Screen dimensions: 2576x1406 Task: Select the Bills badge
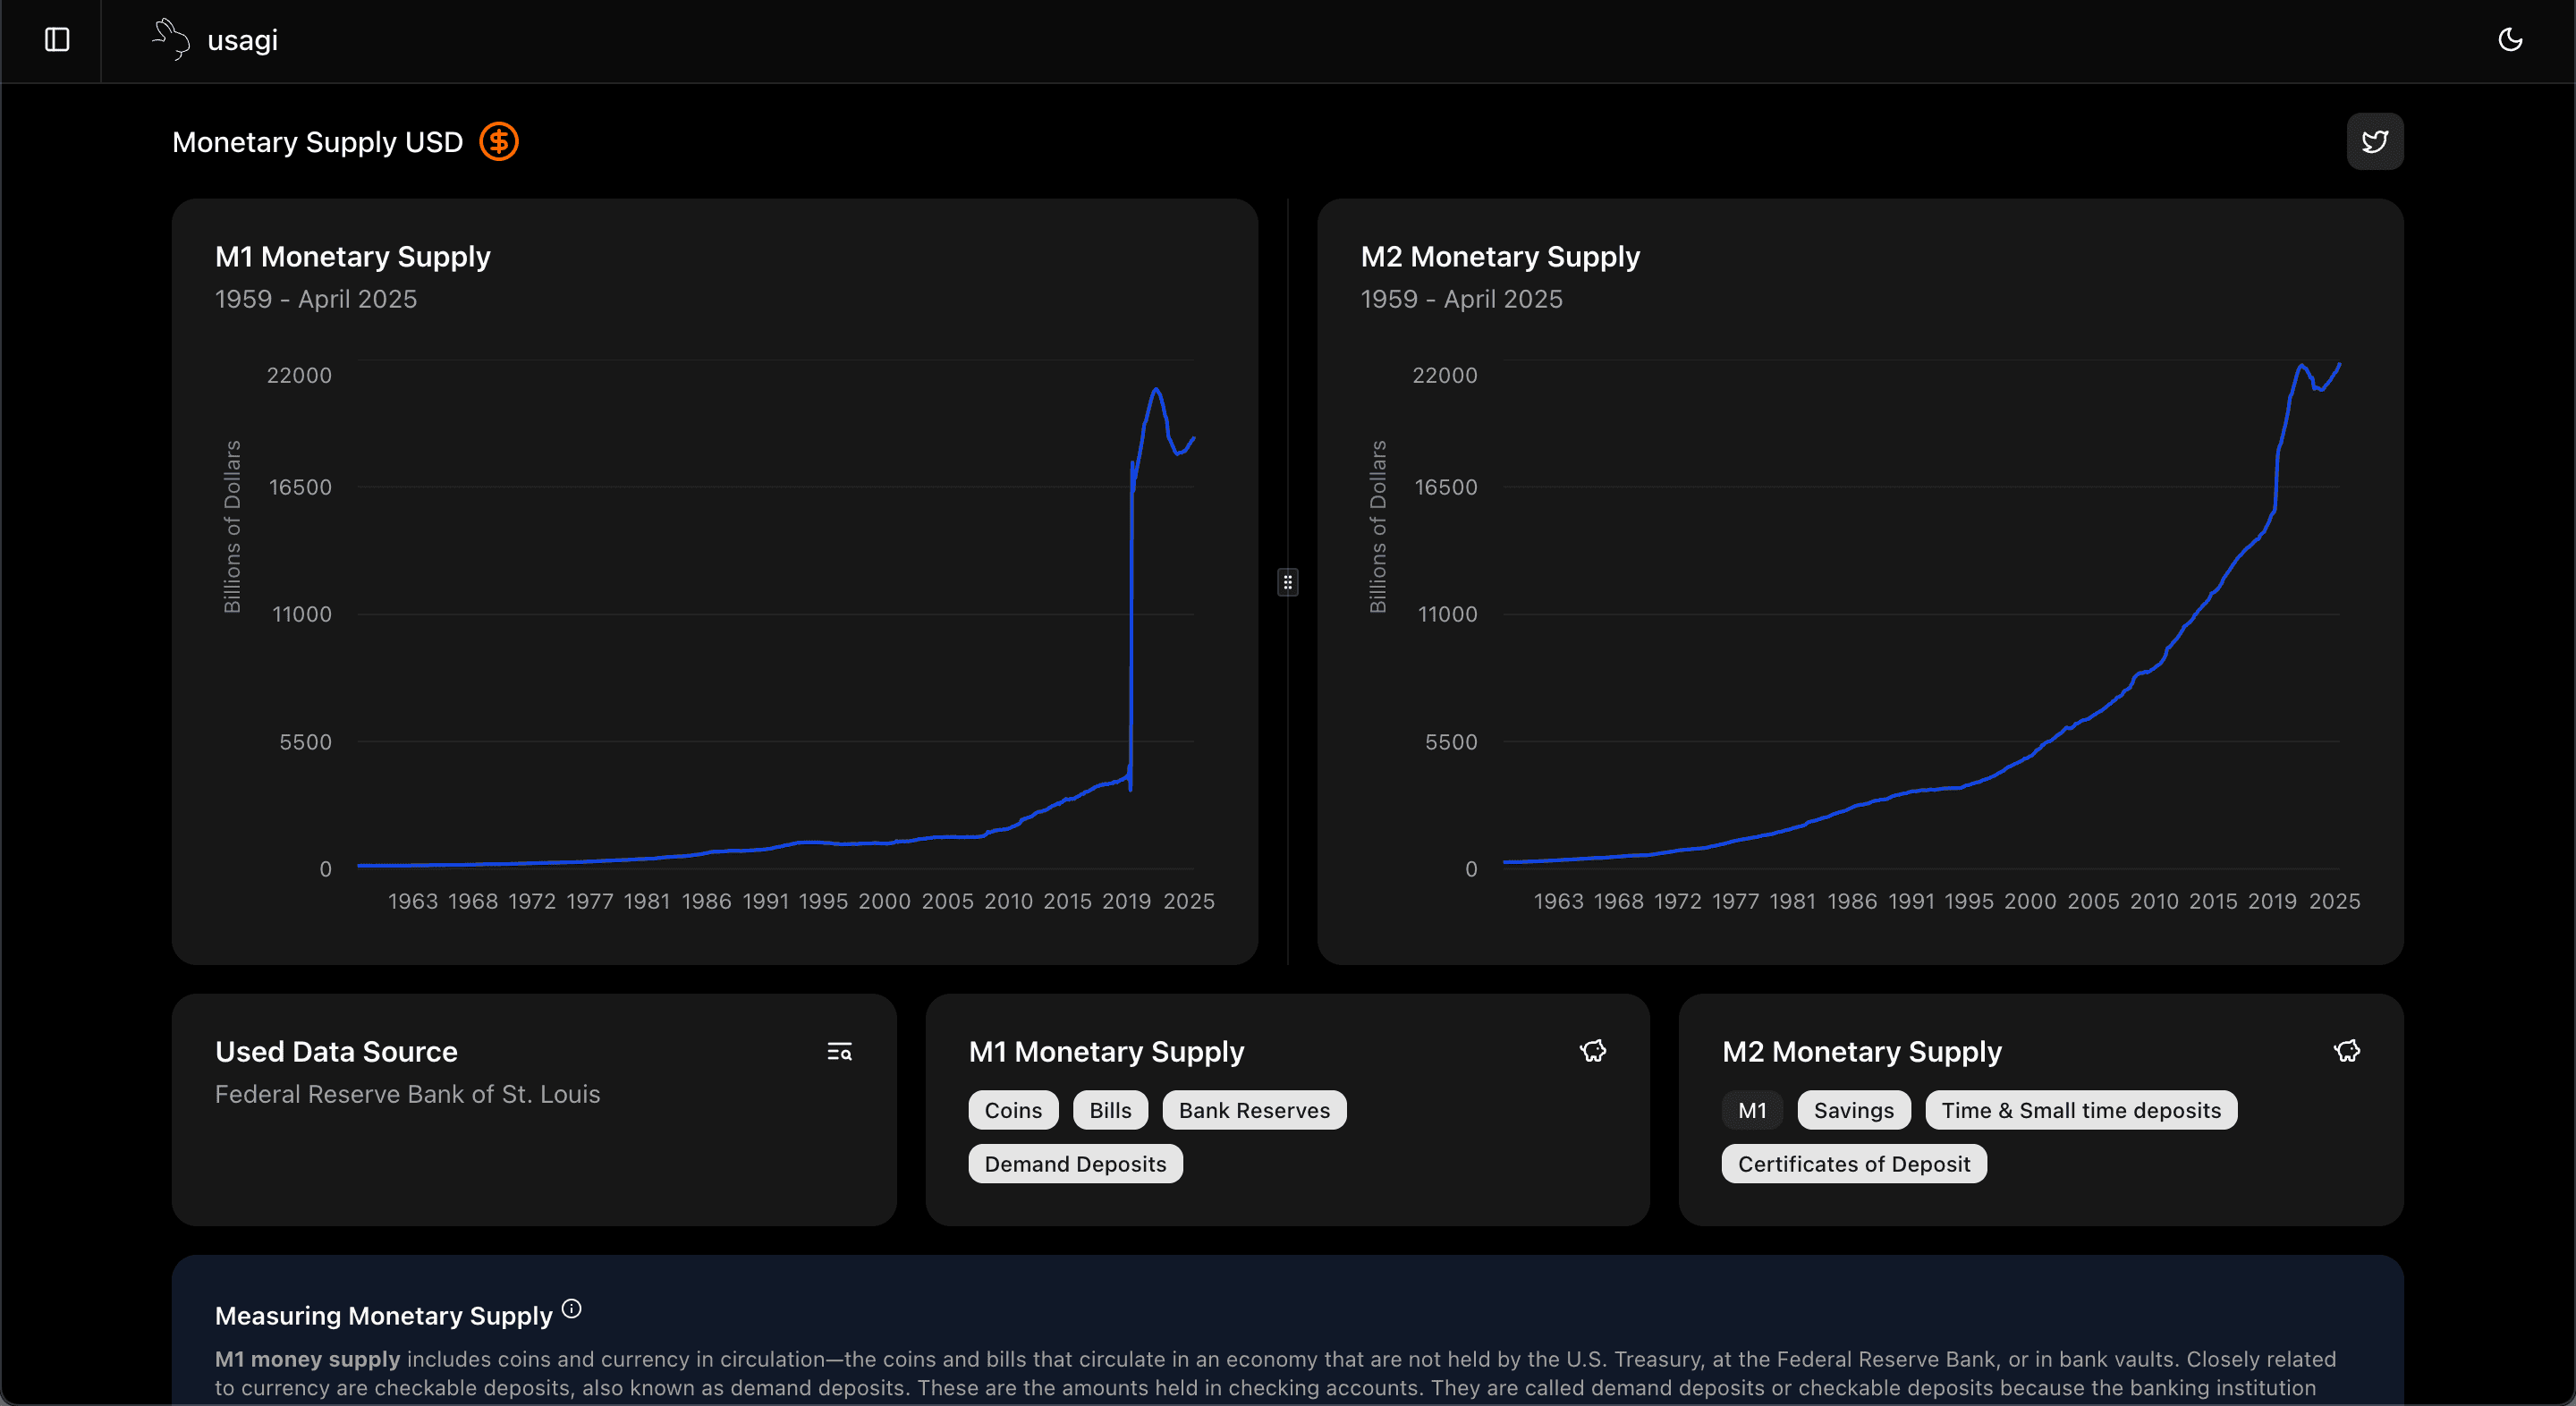(x=1109, y=1110)
